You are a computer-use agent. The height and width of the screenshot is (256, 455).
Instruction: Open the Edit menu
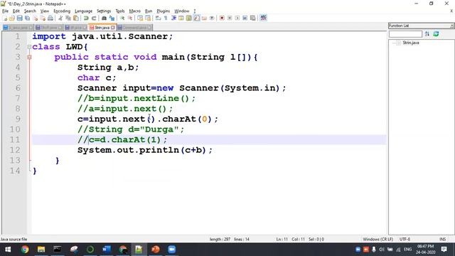click(16, 11)
